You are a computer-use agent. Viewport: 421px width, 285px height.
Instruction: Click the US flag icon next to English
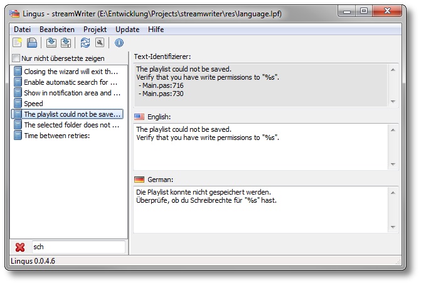click(x=139, y=117)
